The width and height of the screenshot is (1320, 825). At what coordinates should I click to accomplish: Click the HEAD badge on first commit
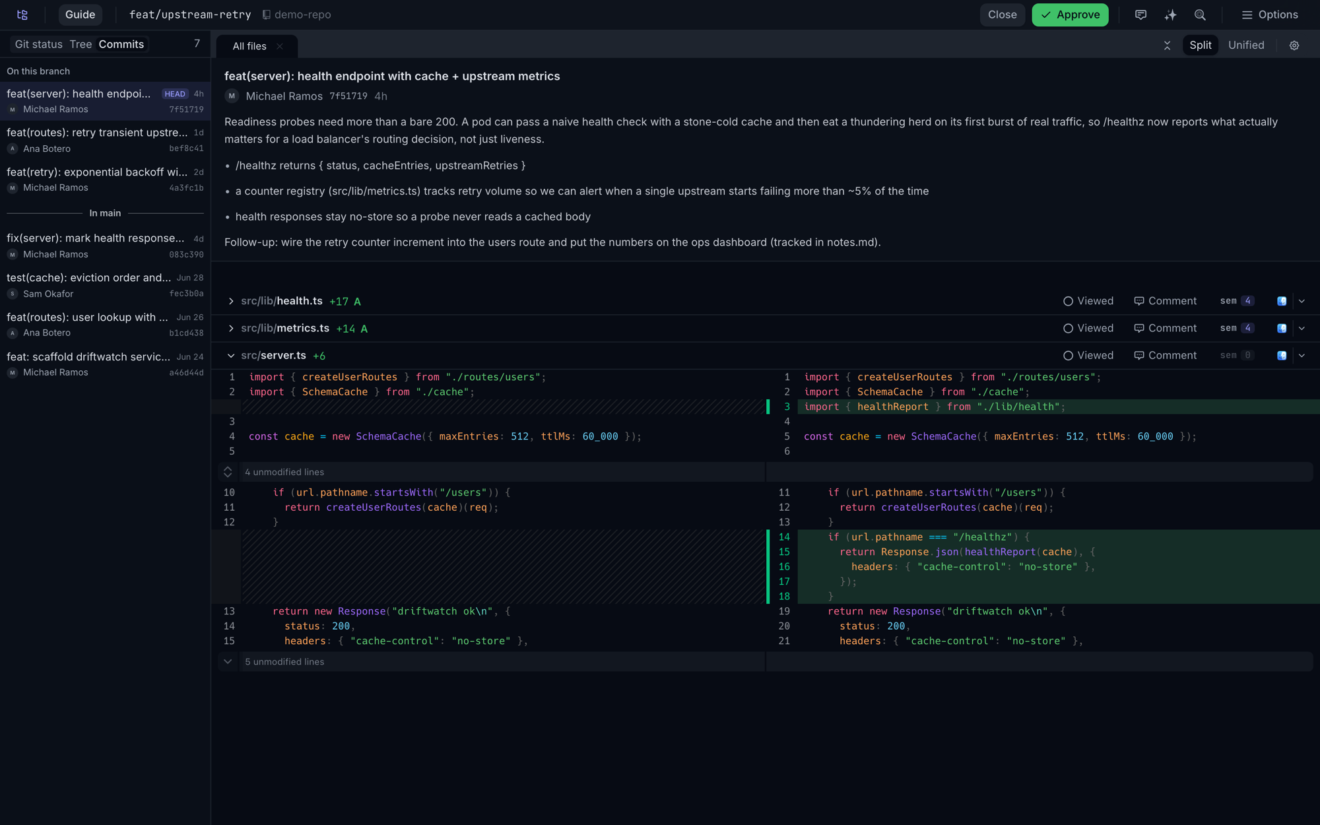point(175,94)
